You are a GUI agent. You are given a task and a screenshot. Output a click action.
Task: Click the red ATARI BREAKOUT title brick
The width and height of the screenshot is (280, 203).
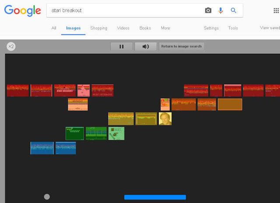(x=65, y=90)
